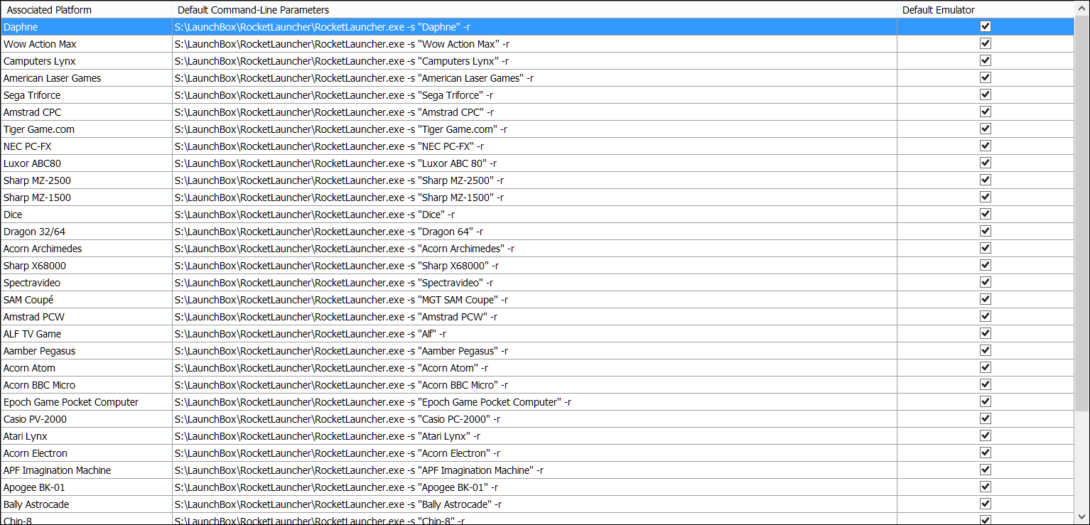The width and height of the screenshot is (1090, 525).
Task: Toggle Default Emulator for Dice row
Action: click(x=986, y=214)
